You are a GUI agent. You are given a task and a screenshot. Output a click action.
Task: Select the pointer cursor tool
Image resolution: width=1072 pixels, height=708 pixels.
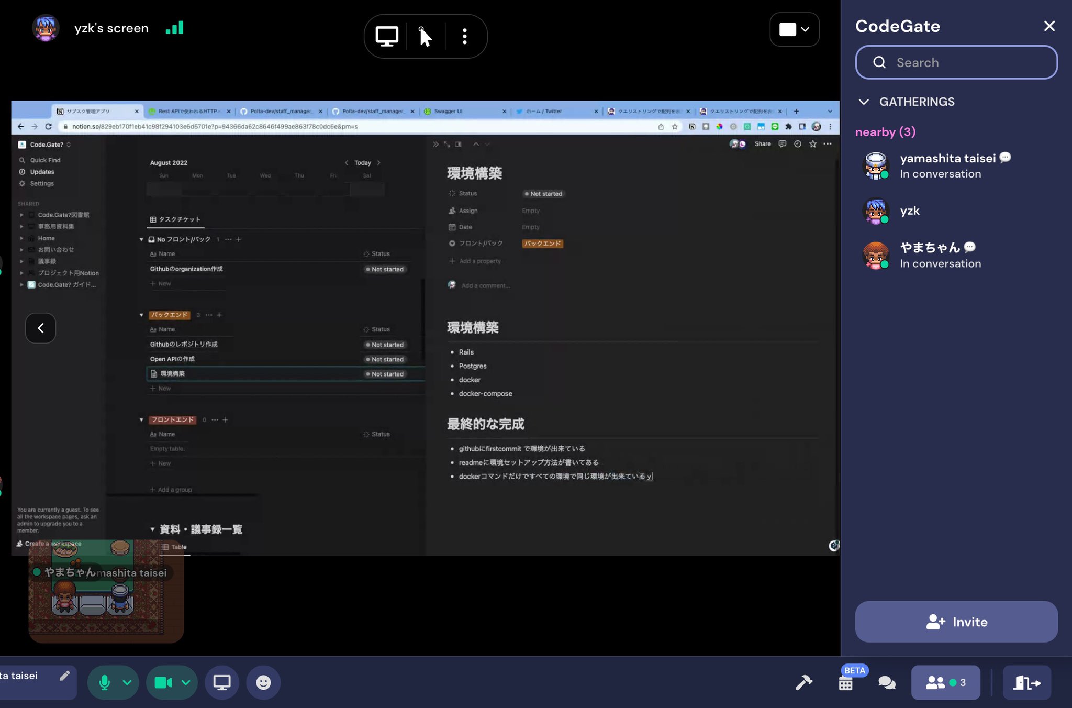pyautogui.click(x=425, y=37)
